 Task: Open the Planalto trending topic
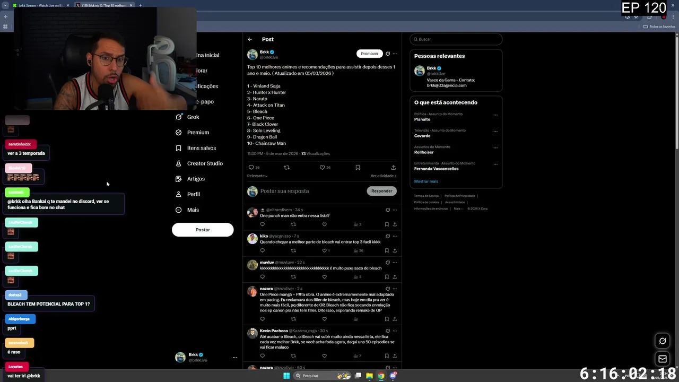[x=422, y=119]
